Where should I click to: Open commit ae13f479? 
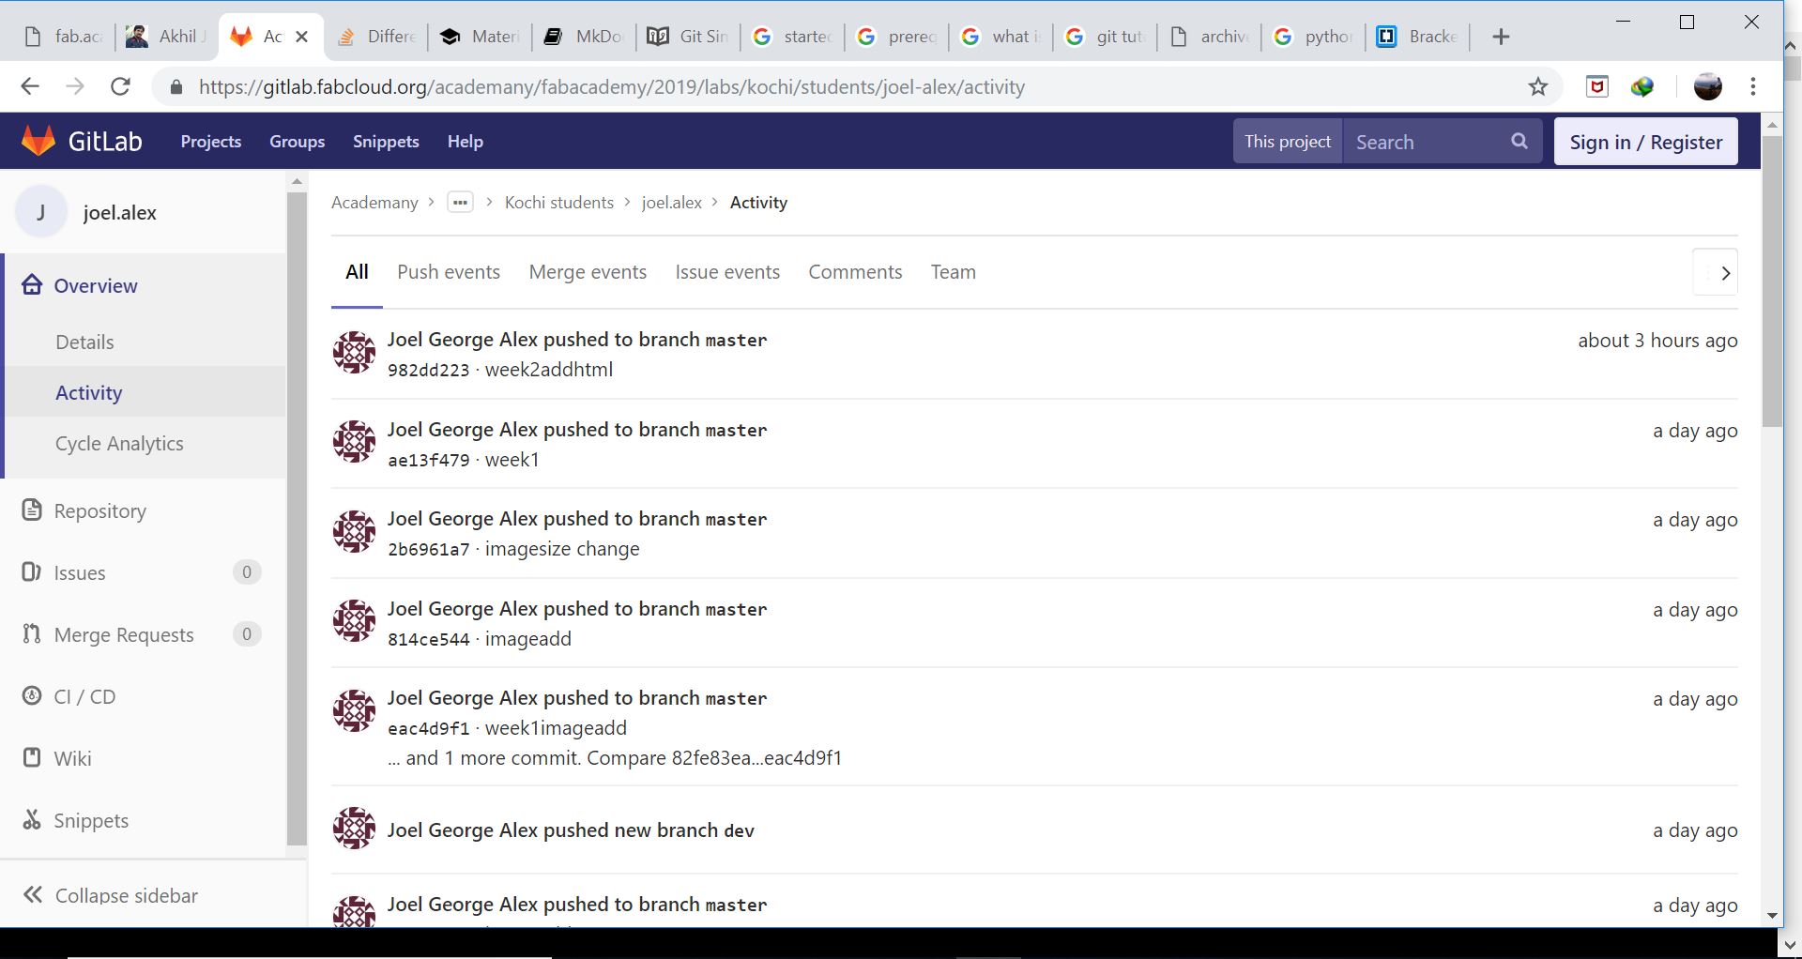[x=429, y=460]
